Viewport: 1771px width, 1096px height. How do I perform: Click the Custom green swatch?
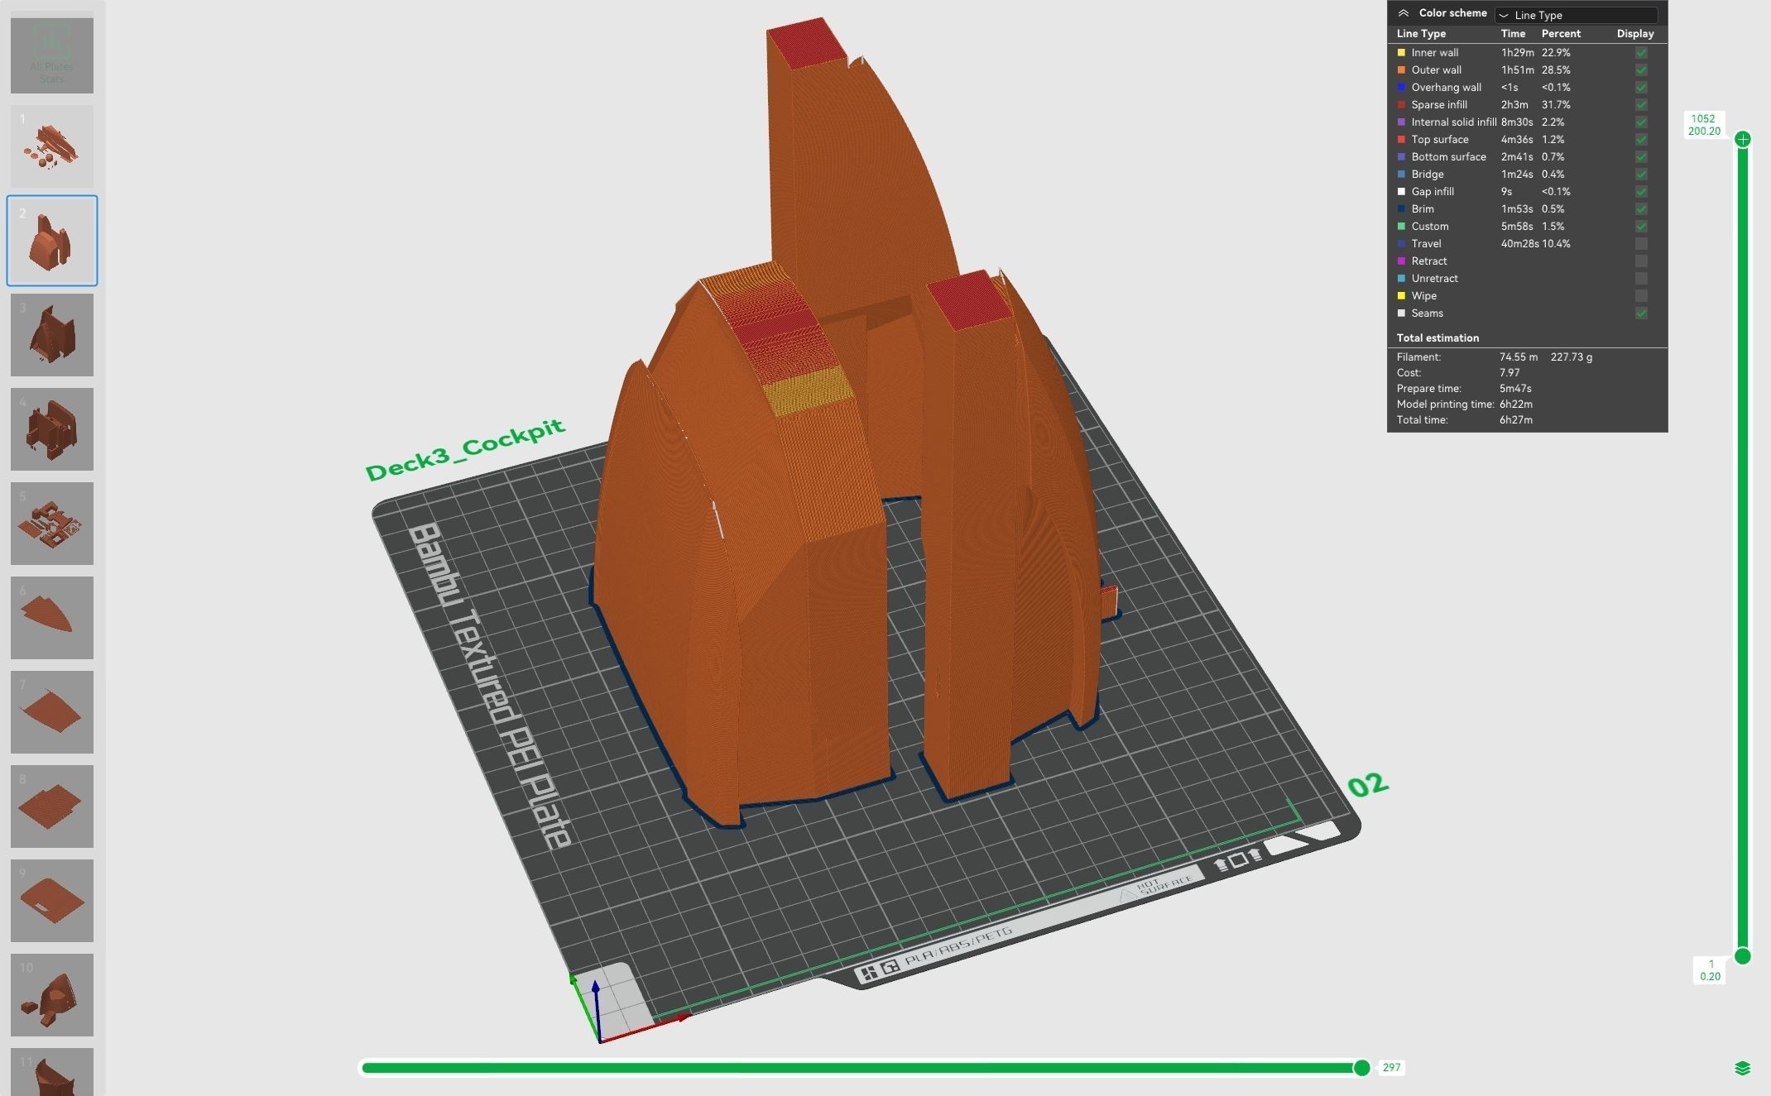click(x=1401, y=227)
